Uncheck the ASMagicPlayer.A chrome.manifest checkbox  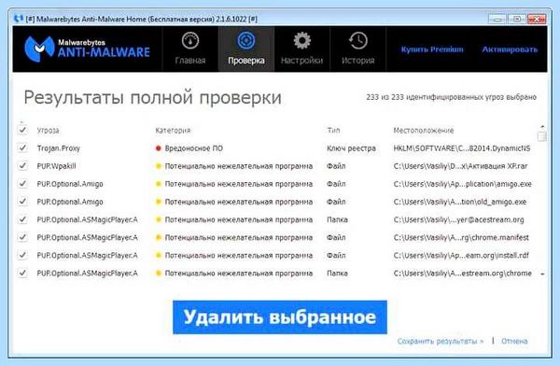tap(22, 237)
